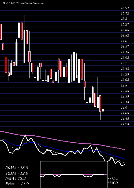
Task: Select the 15.5 price axis label
Action: click(x=124, y=19)
